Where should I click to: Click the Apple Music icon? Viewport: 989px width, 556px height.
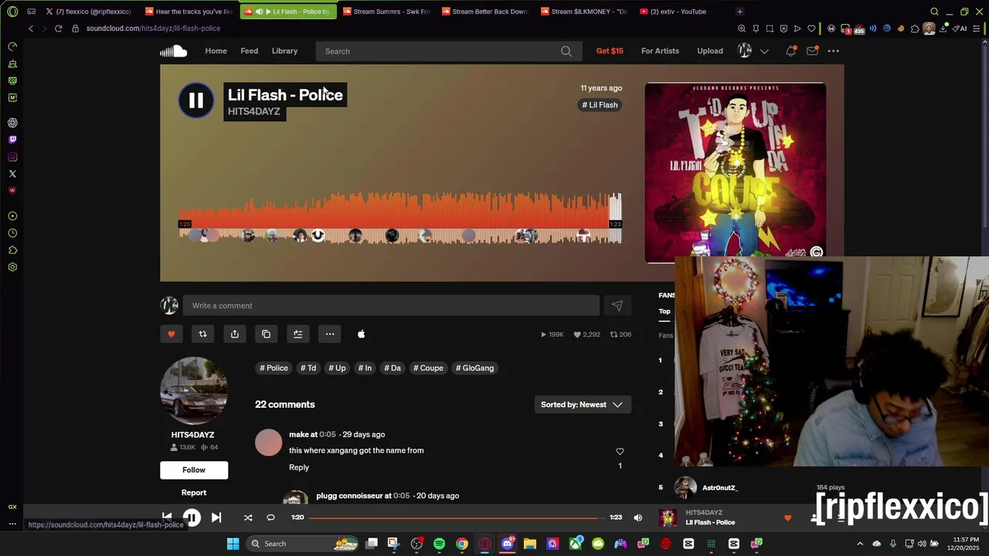click(361, 334)
